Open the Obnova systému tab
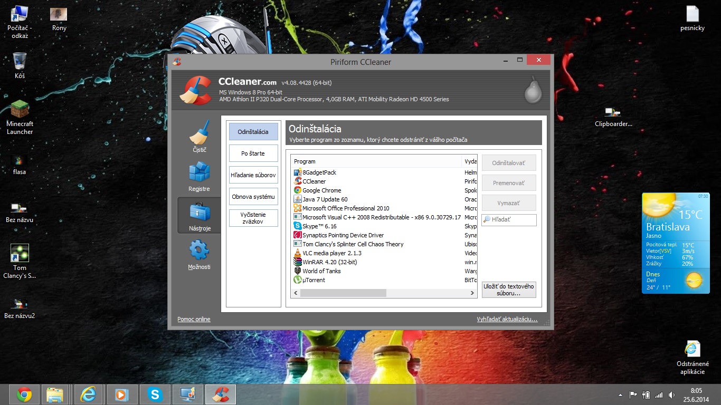The height and width of the screenshot is (405, 721). coord(253,196)
